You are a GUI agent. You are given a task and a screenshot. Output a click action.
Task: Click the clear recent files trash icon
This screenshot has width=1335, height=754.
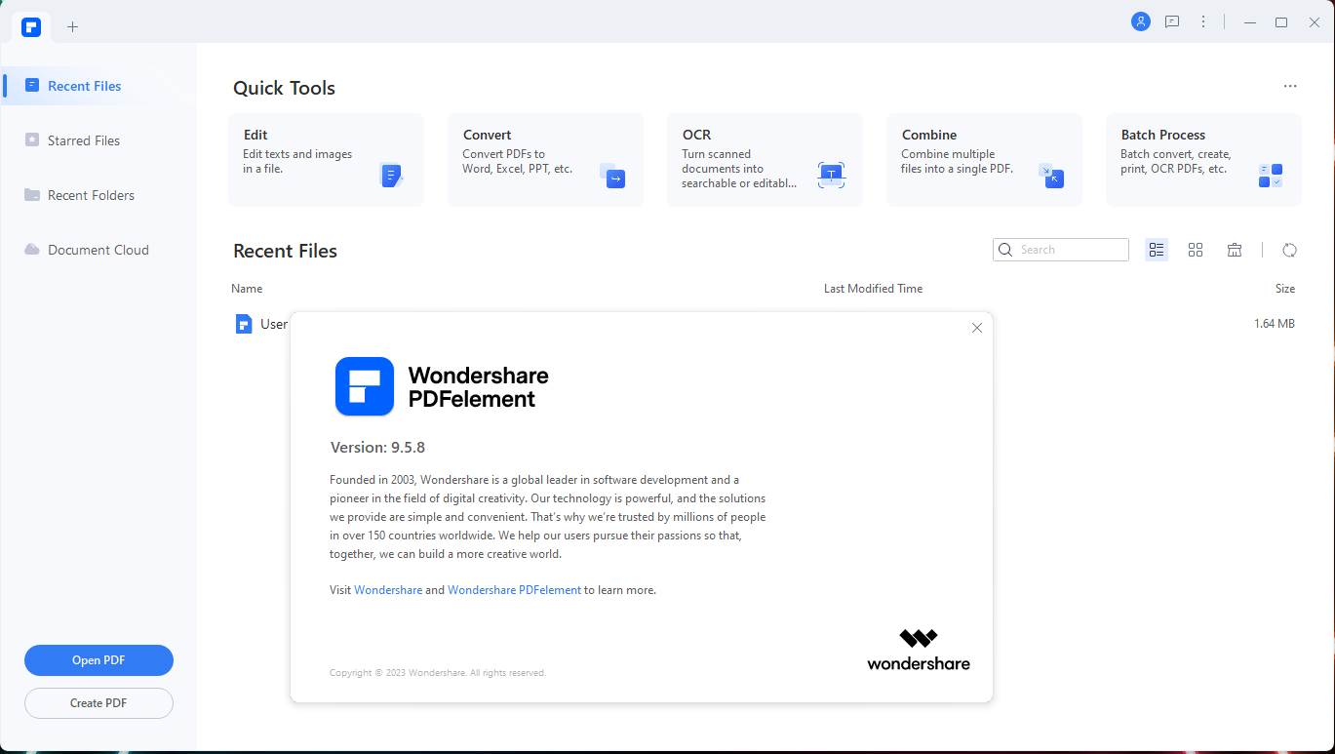point(1235,250)
